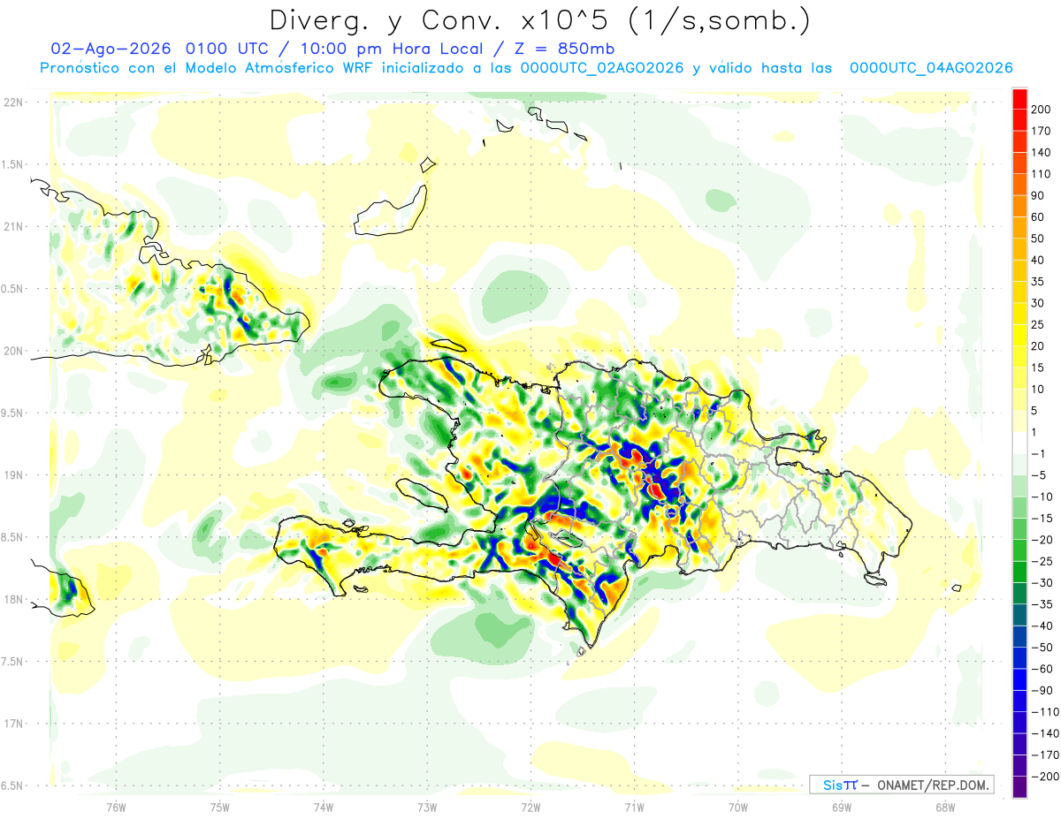
Task: Click the '17N' latitude label
Action: pyautogui.click(x=13, y=724)
